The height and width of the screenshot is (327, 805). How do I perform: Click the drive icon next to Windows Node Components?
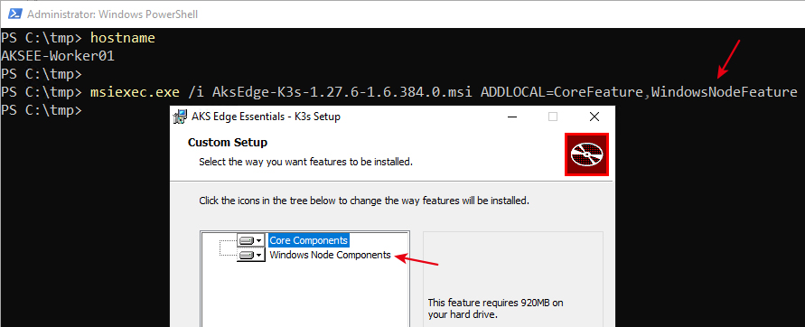click(247, 255)
